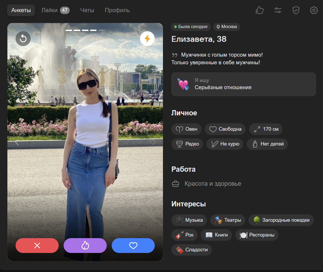This screenshot has width=323, height=272.
Task: Jump to the fifth photo indicator segment
Action: (102, 30)
